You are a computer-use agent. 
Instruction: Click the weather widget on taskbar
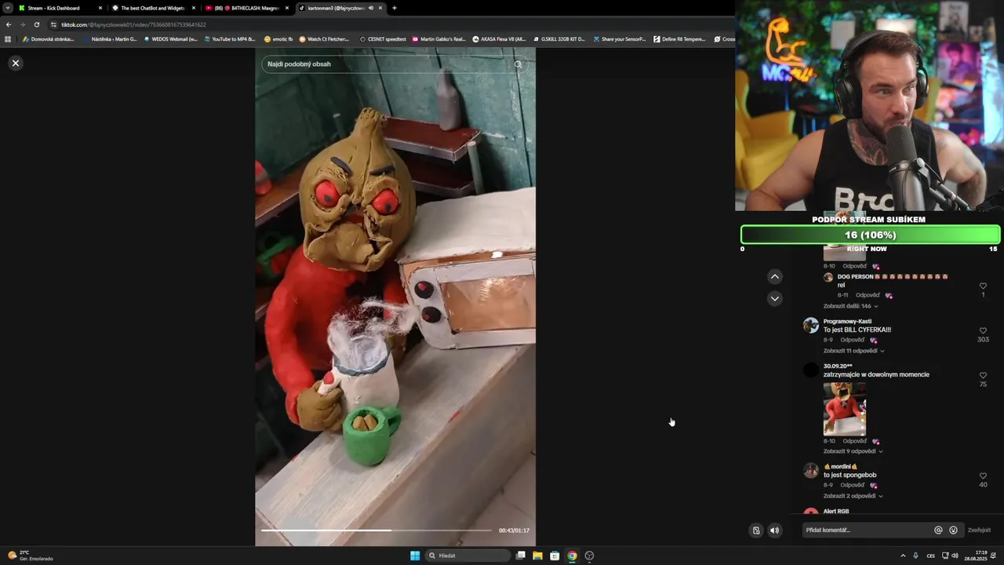pos(30,556)
